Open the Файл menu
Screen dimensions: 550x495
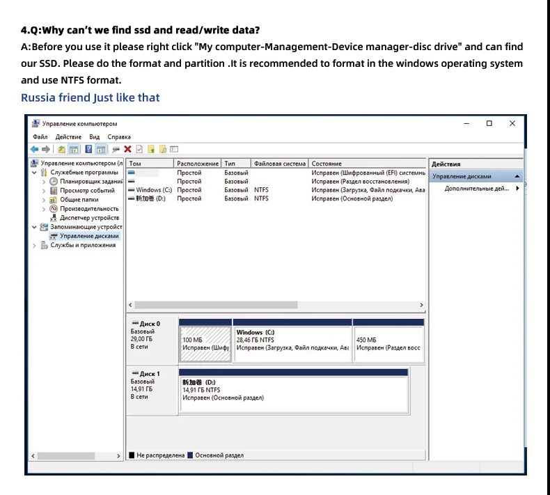click(x=40, y=137)
